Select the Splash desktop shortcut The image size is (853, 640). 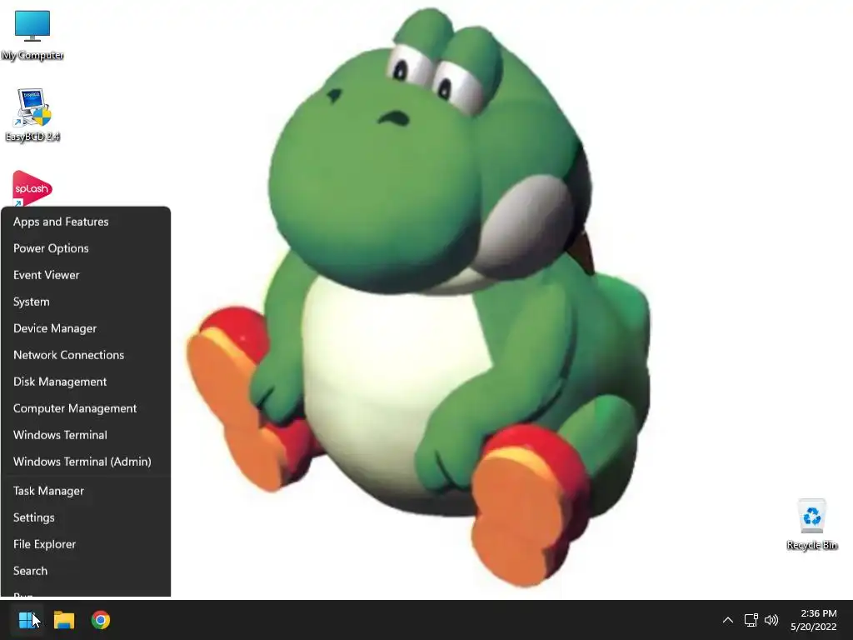[32, 188]
